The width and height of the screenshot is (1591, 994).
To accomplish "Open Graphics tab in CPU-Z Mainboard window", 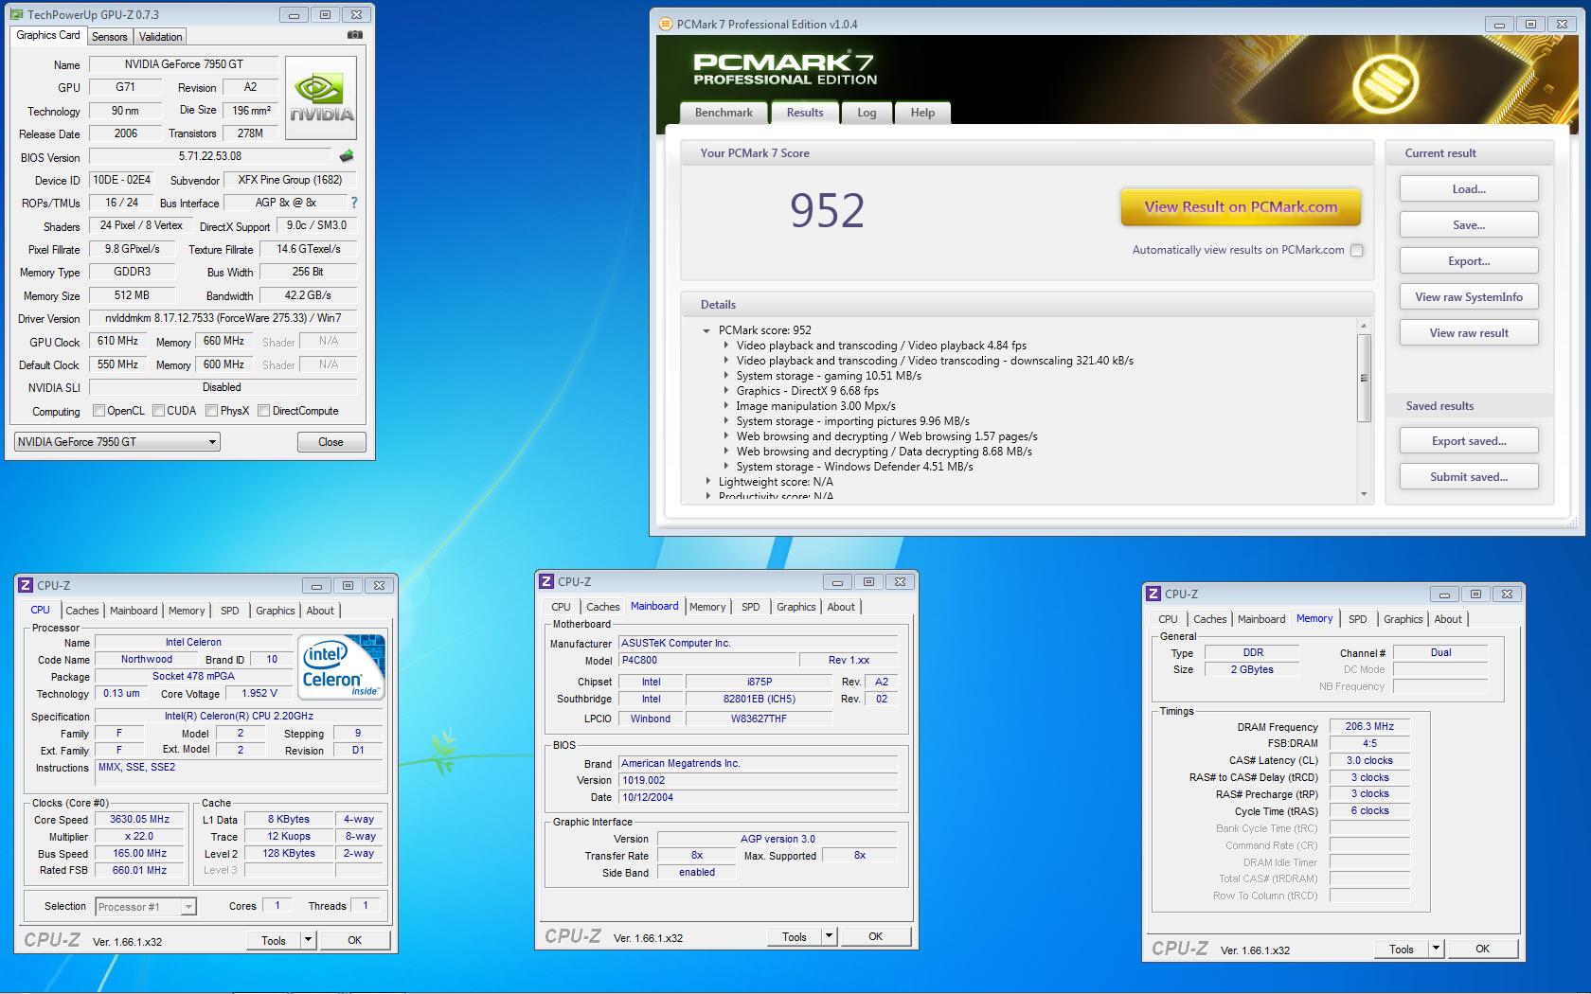I will pyautogui.click(x=795, y=607).
